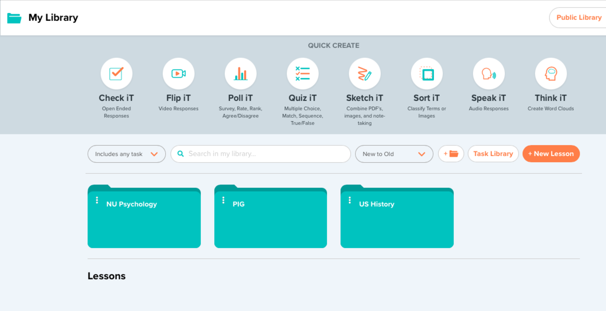Launch Sketch iT from Quick Create
The width and height of the screenshot is (606, 311).
pyautogui.click(x=365, y=74)
